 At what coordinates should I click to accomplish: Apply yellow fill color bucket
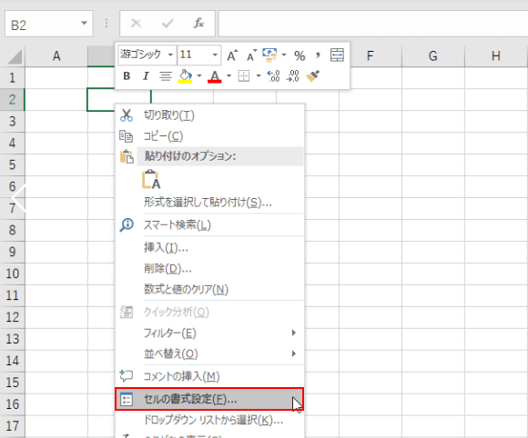click(x=185, y=76)
